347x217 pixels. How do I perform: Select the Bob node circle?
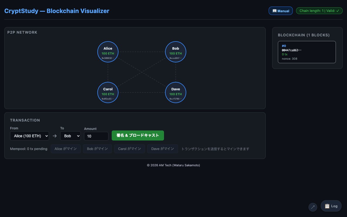(176, 52)
